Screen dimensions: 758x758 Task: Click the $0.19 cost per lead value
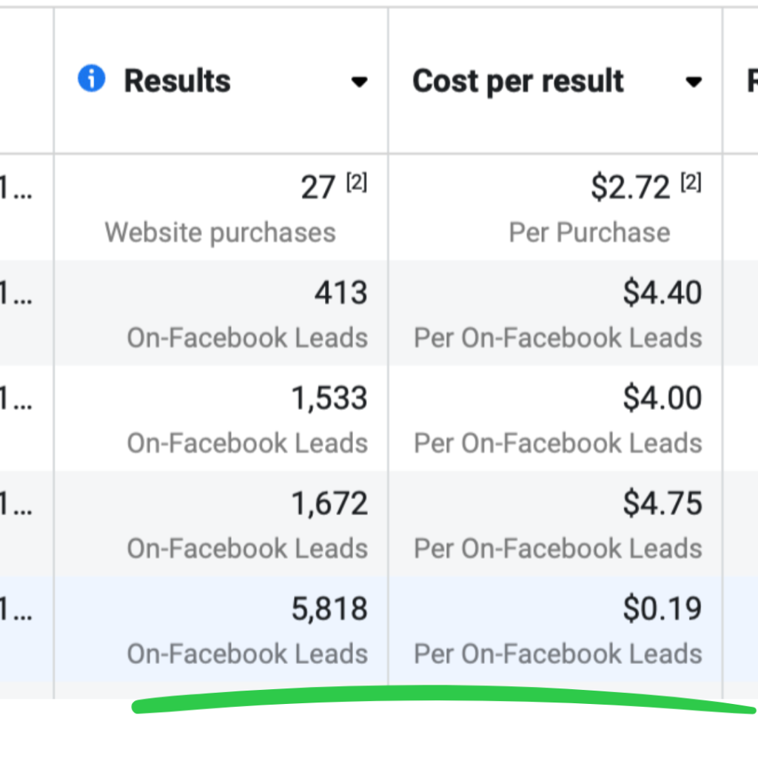coord(663,608)
